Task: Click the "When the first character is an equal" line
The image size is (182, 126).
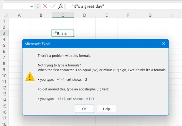Action: tap(102, 70)
